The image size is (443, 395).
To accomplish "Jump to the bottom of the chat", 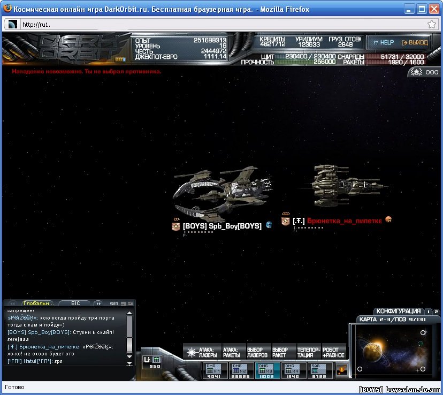I will [x=129, y=363].
